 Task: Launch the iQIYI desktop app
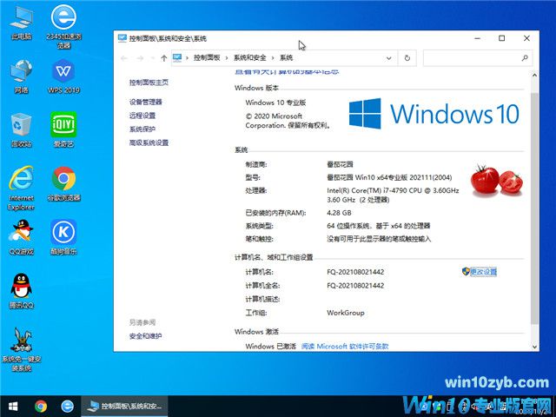[x=63, y=129]
